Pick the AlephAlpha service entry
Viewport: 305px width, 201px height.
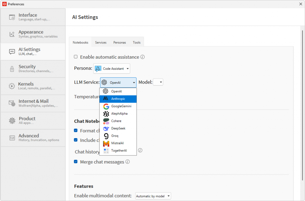point(118,113)
